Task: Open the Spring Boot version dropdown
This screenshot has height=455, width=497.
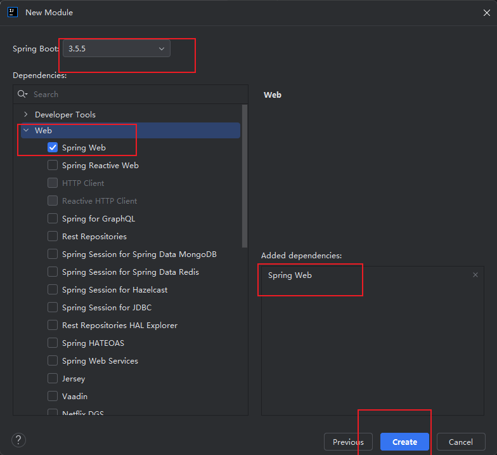Action: [117, 48]
